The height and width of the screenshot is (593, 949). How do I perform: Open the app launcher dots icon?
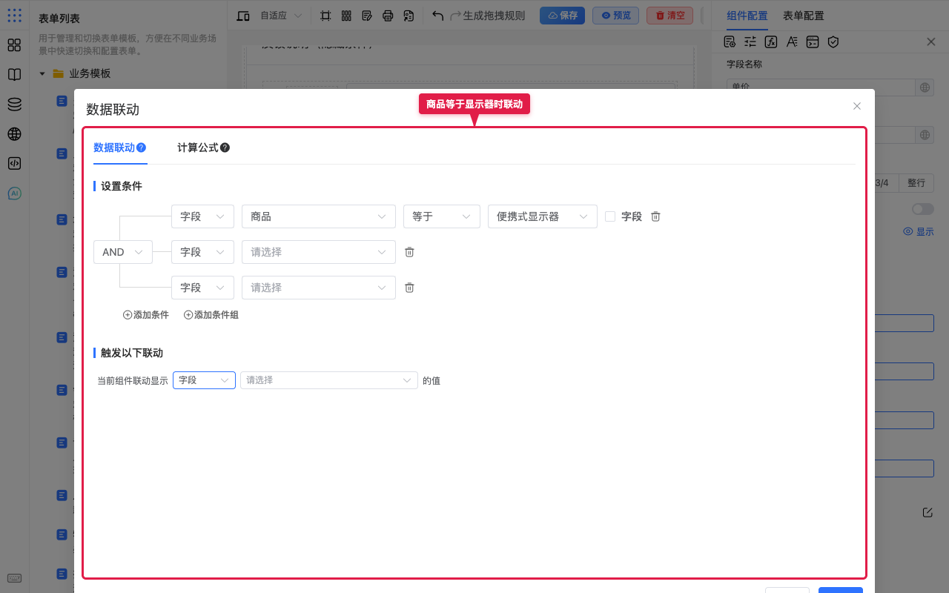click(x=14, y=15)
